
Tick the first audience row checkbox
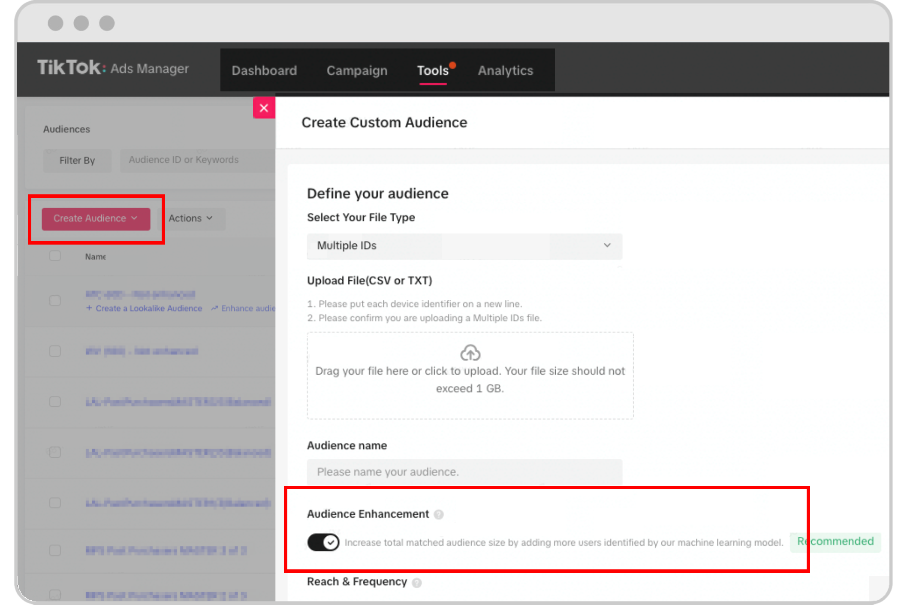[x=55, y=300]
